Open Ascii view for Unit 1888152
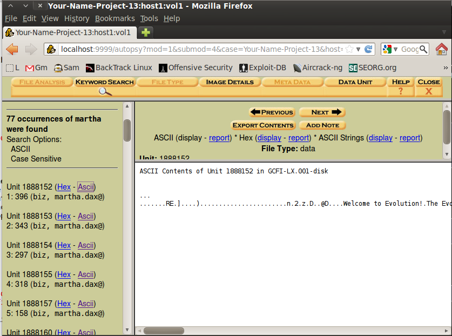This screenshot has width=452, height=336. click(x=86, y=187)
